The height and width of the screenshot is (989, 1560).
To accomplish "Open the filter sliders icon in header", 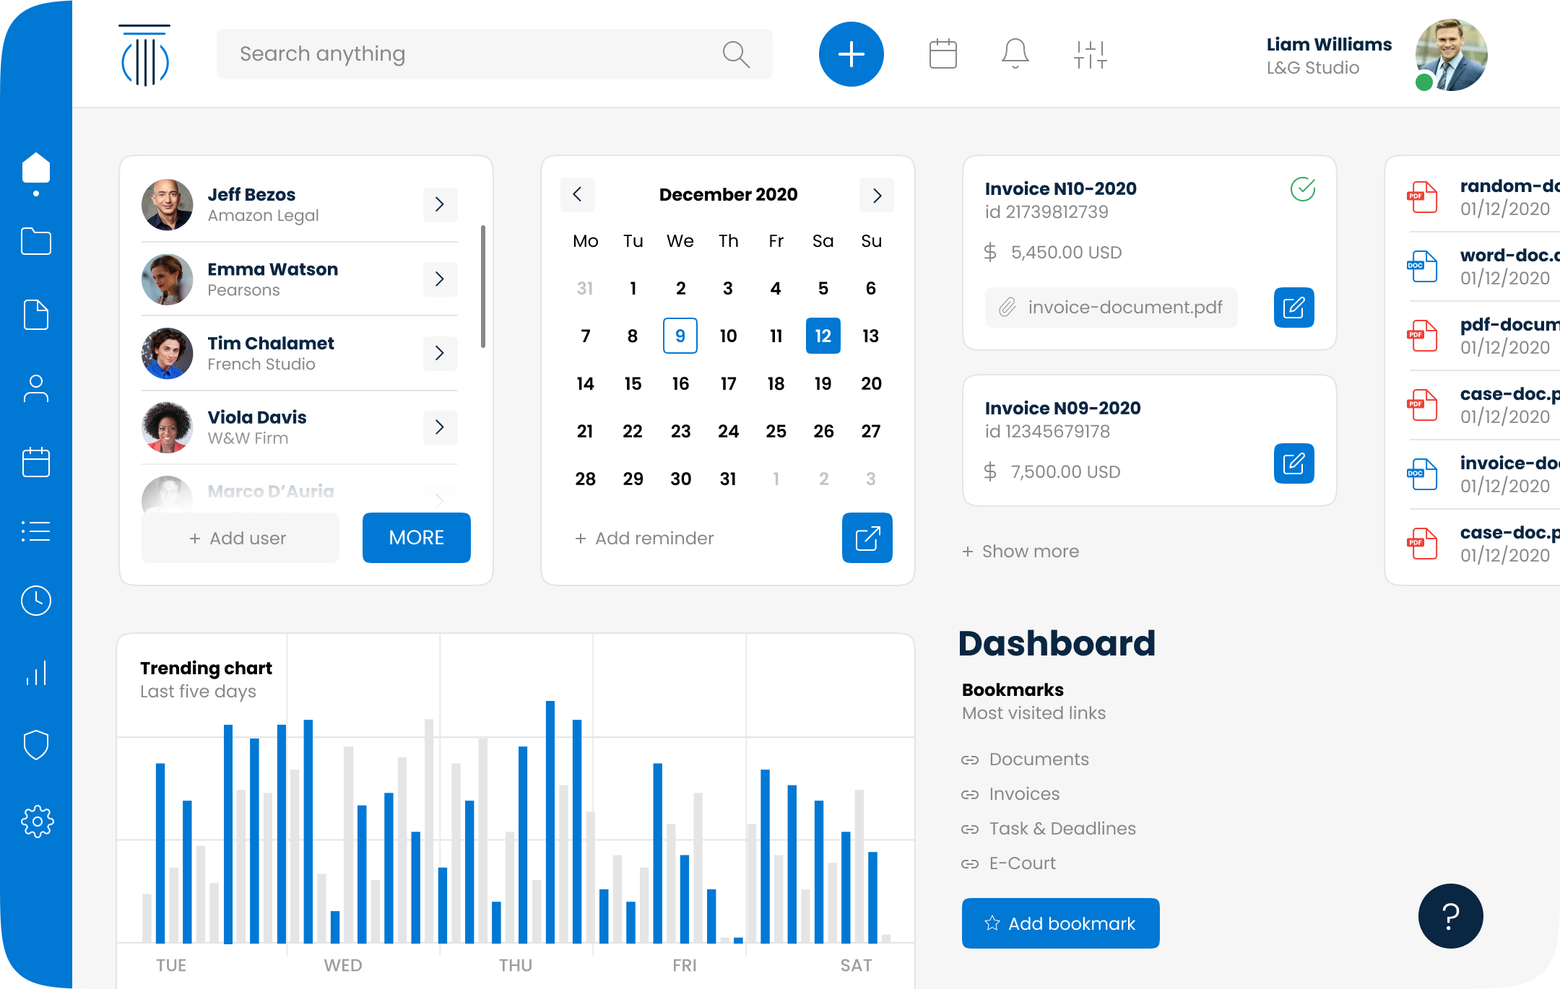I will click(x=1090, y=54).
